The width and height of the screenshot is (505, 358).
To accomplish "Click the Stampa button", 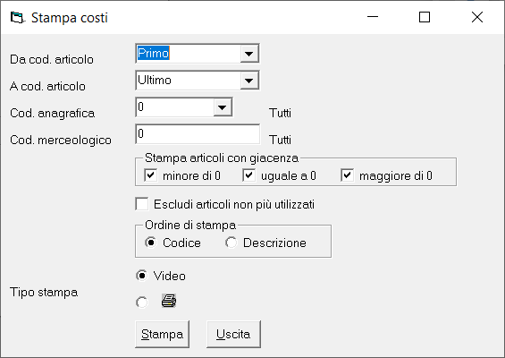I will pos(162,334).
